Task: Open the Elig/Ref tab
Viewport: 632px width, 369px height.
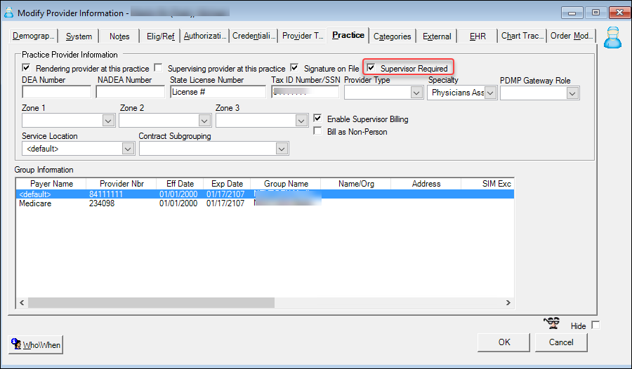Action: 160,36
